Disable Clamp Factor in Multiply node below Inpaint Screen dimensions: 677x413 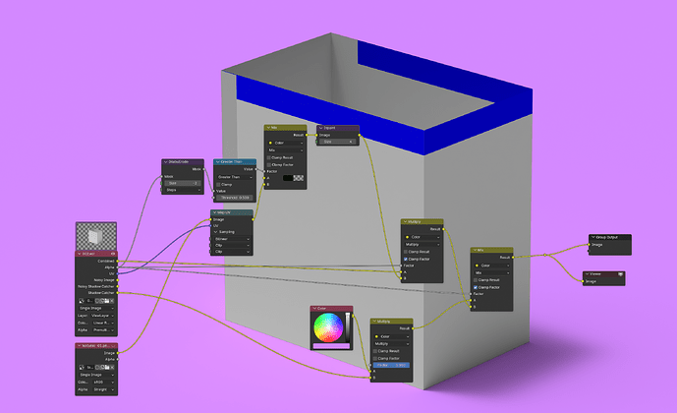click(406, 259)
